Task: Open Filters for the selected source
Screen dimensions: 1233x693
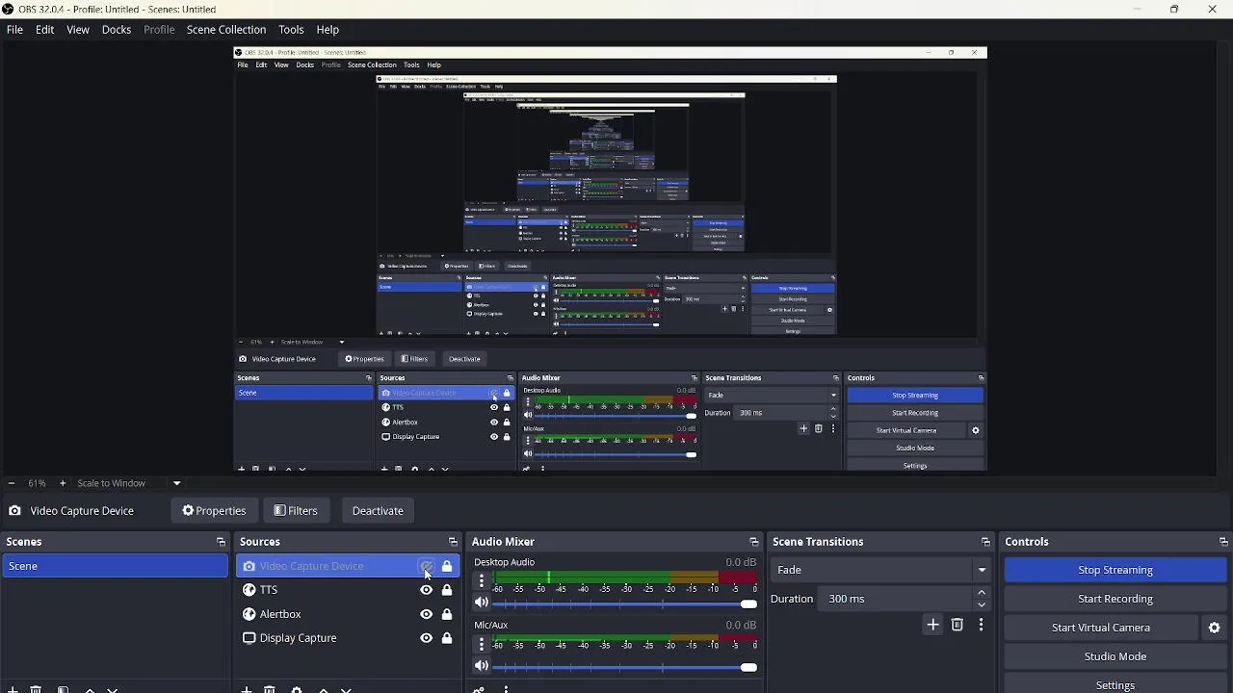Action: [x=296, y=511]
